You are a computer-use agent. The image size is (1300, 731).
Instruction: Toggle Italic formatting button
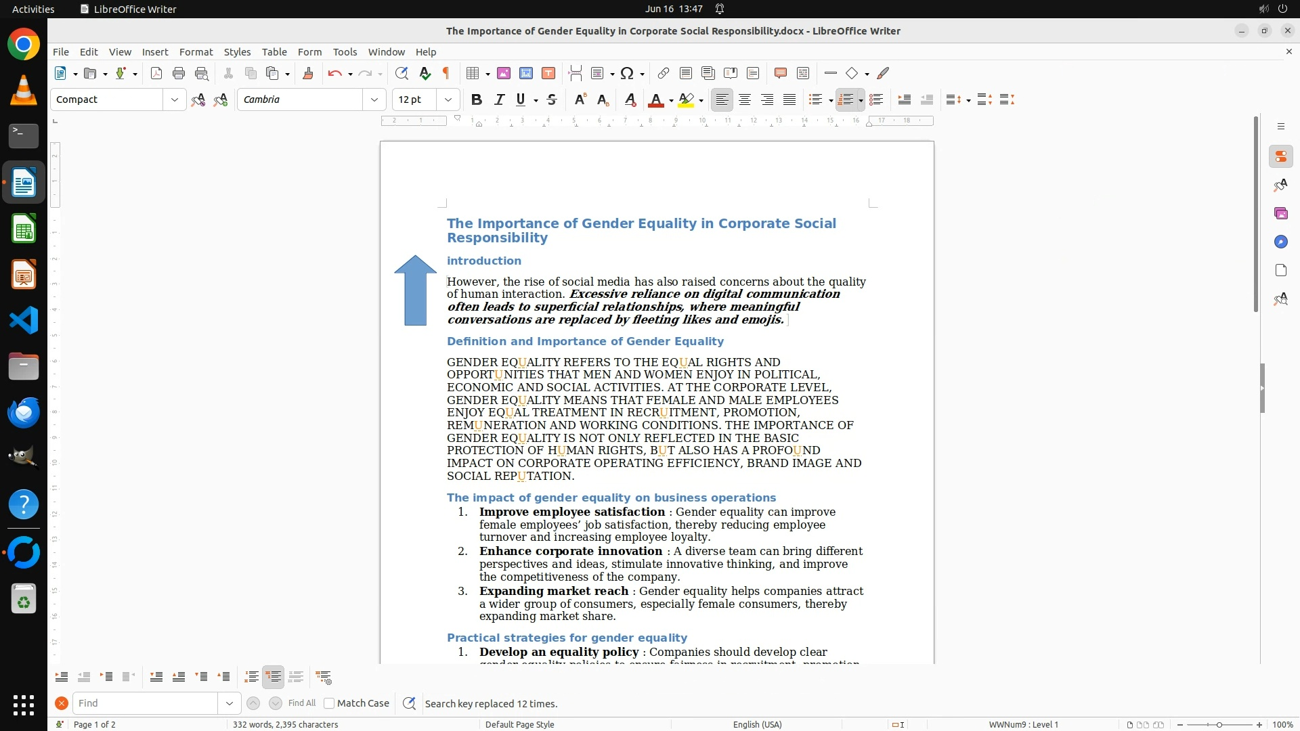pyautogui.click(x=499, y=99)
